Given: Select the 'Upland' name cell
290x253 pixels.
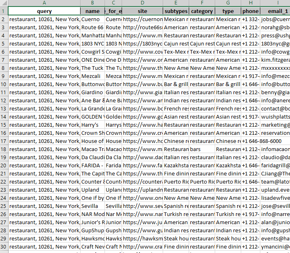Looking at the screenshot, I should point(92,190).
